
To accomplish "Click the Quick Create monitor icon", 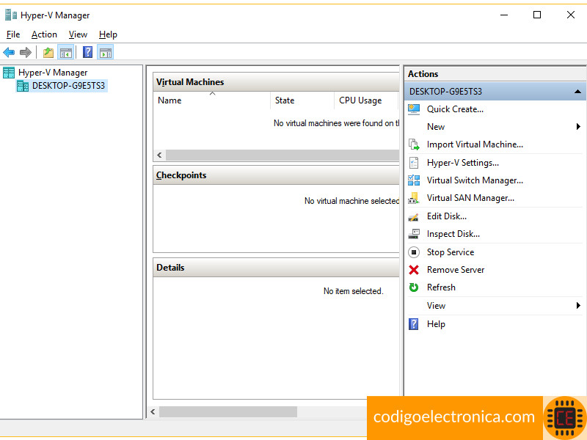I will (414, 109).
